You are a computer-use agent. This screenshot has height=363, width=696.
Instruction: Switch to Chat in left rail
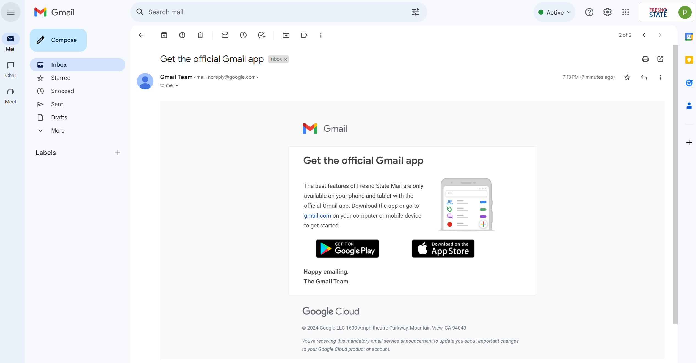tap(11, 69)
